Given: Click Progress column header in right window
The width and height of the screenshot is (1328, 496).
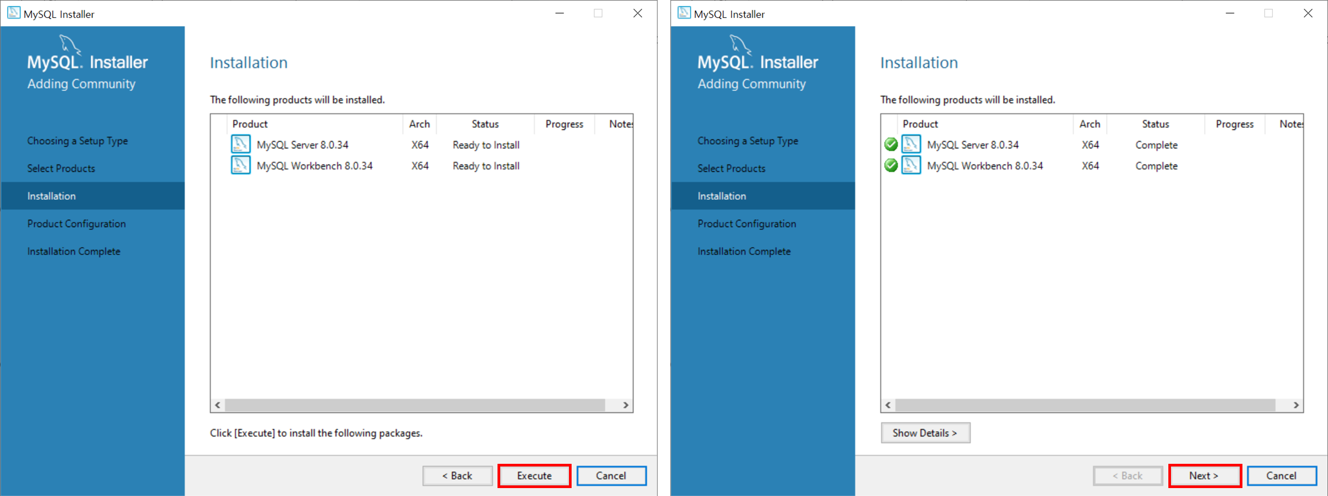Looking at the screenshot, I should 1234,124.
